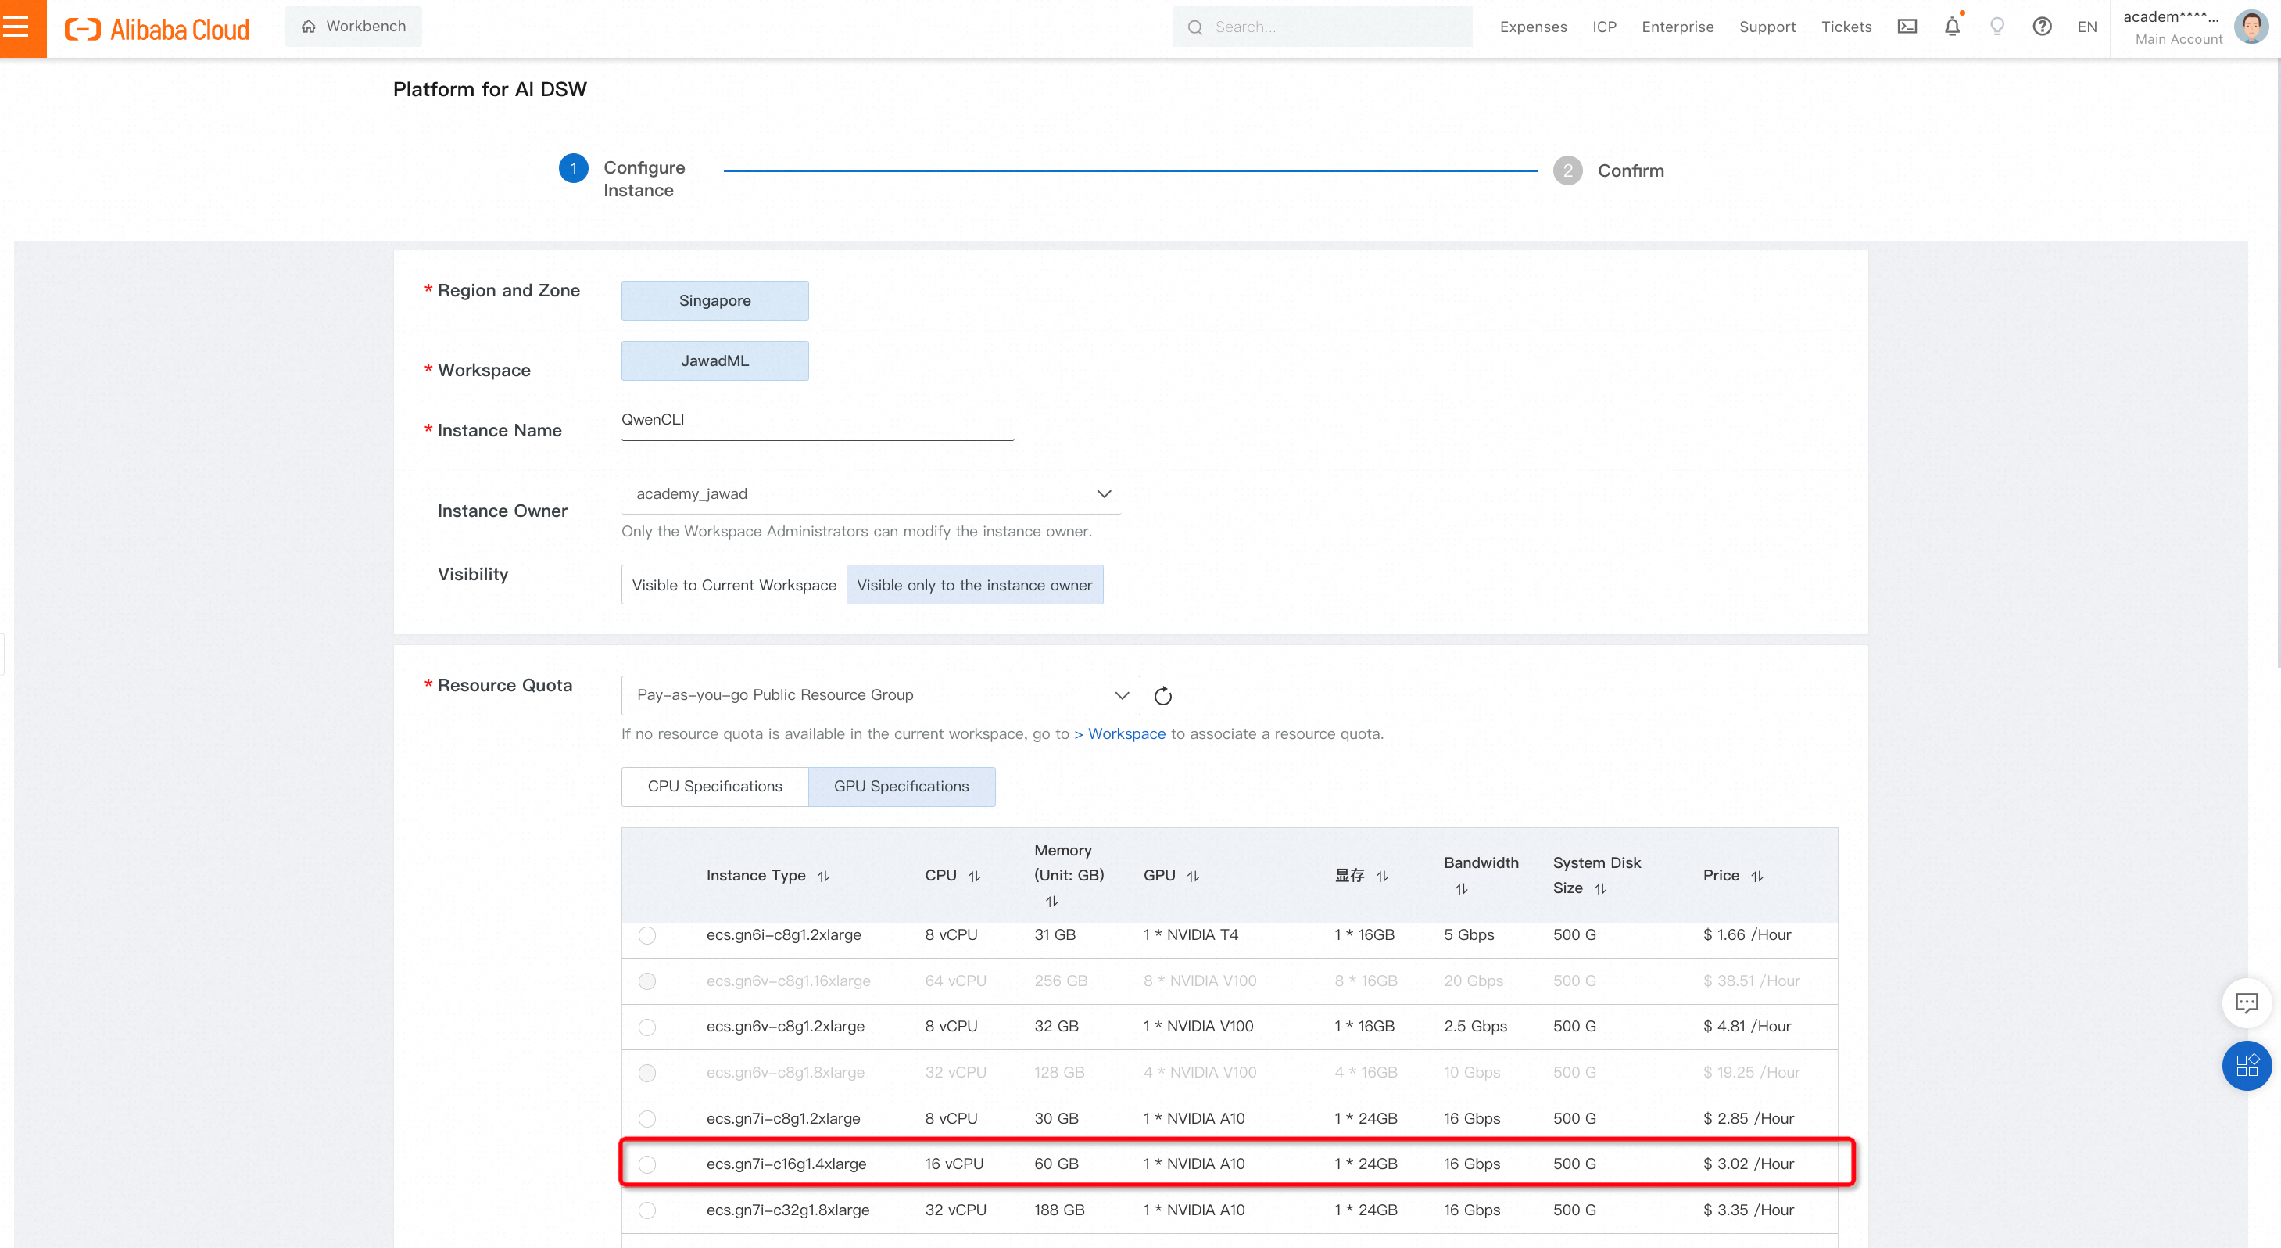
Task: Choose Visible to Current Workspace option
Action: 734,586
